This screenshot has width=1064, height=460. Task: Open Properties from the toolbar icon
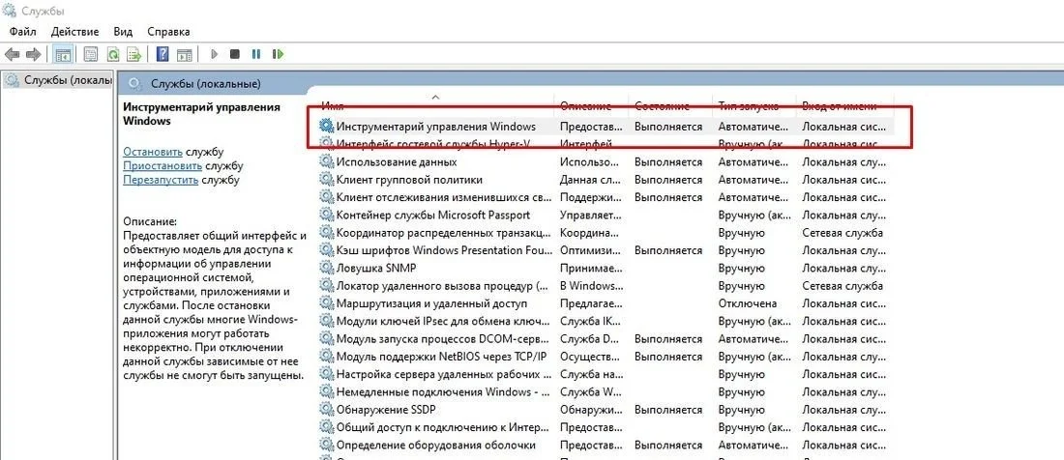pos(90,54)
